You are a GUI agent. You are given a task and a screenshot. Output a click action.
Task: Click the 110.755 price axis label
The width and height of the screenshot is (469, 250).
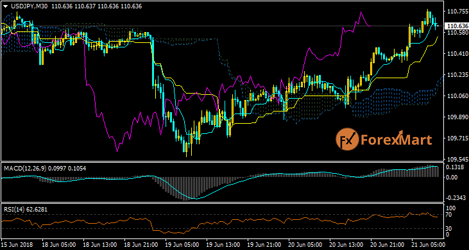455,12
